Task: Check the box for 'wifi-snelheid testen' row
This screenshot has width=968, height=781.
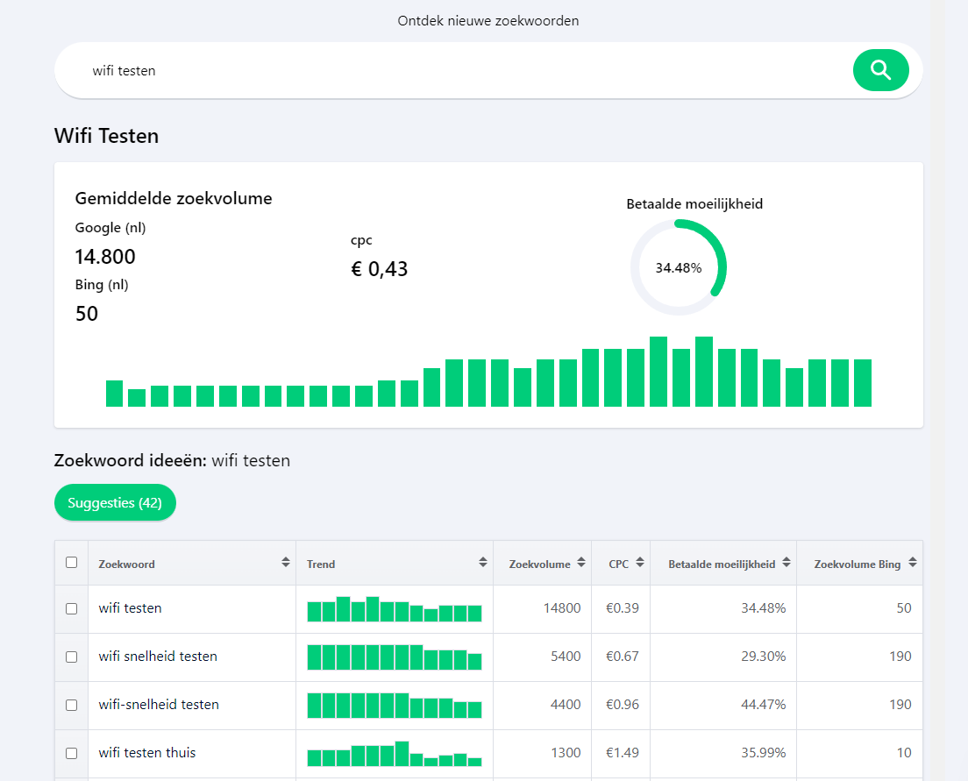Action: [x=72, y=705]
